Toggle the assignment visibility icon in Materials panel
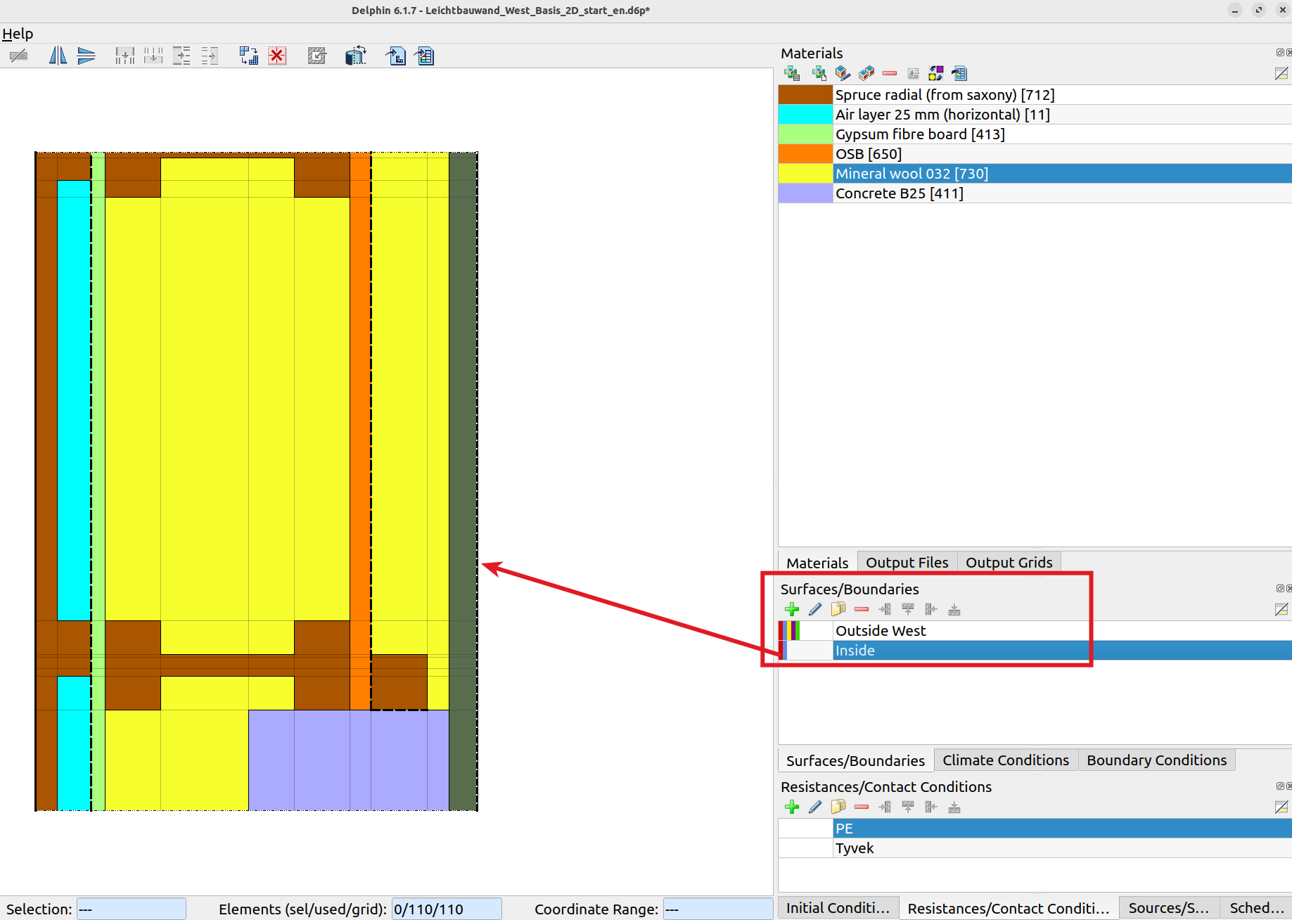This screenshot has height=920, width=1292. click(x=1281, y=73)
